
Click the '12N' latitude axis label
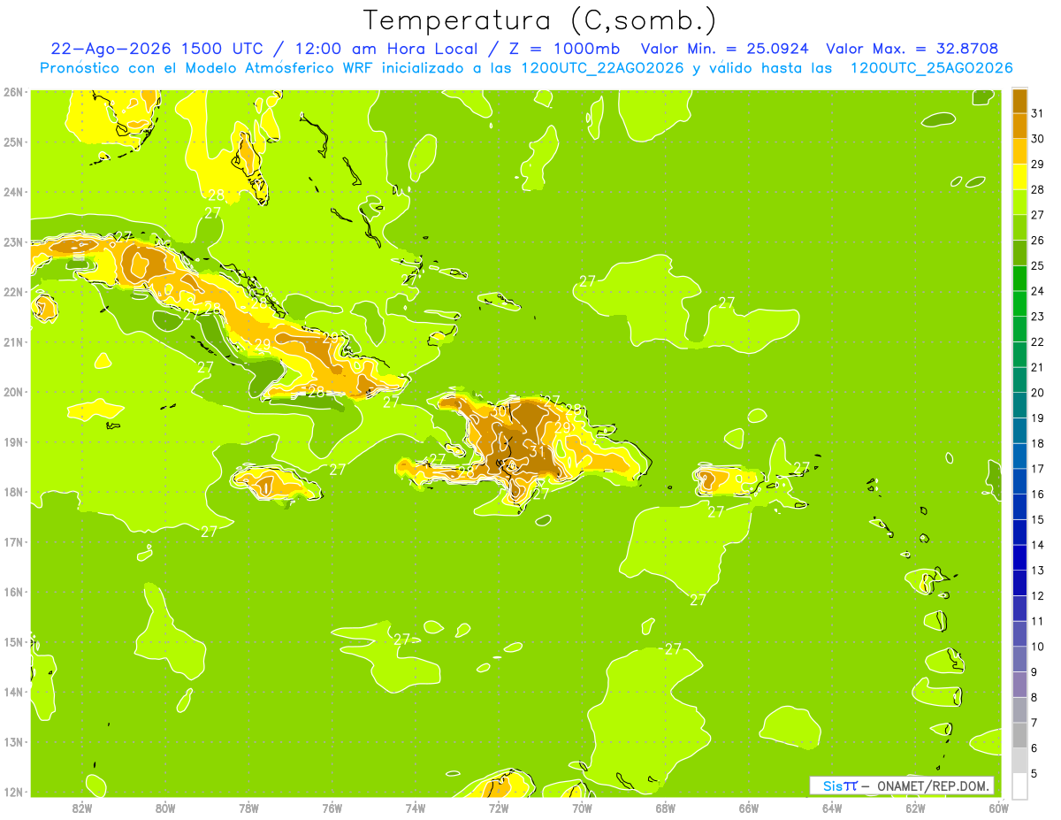tap(14, 791)
